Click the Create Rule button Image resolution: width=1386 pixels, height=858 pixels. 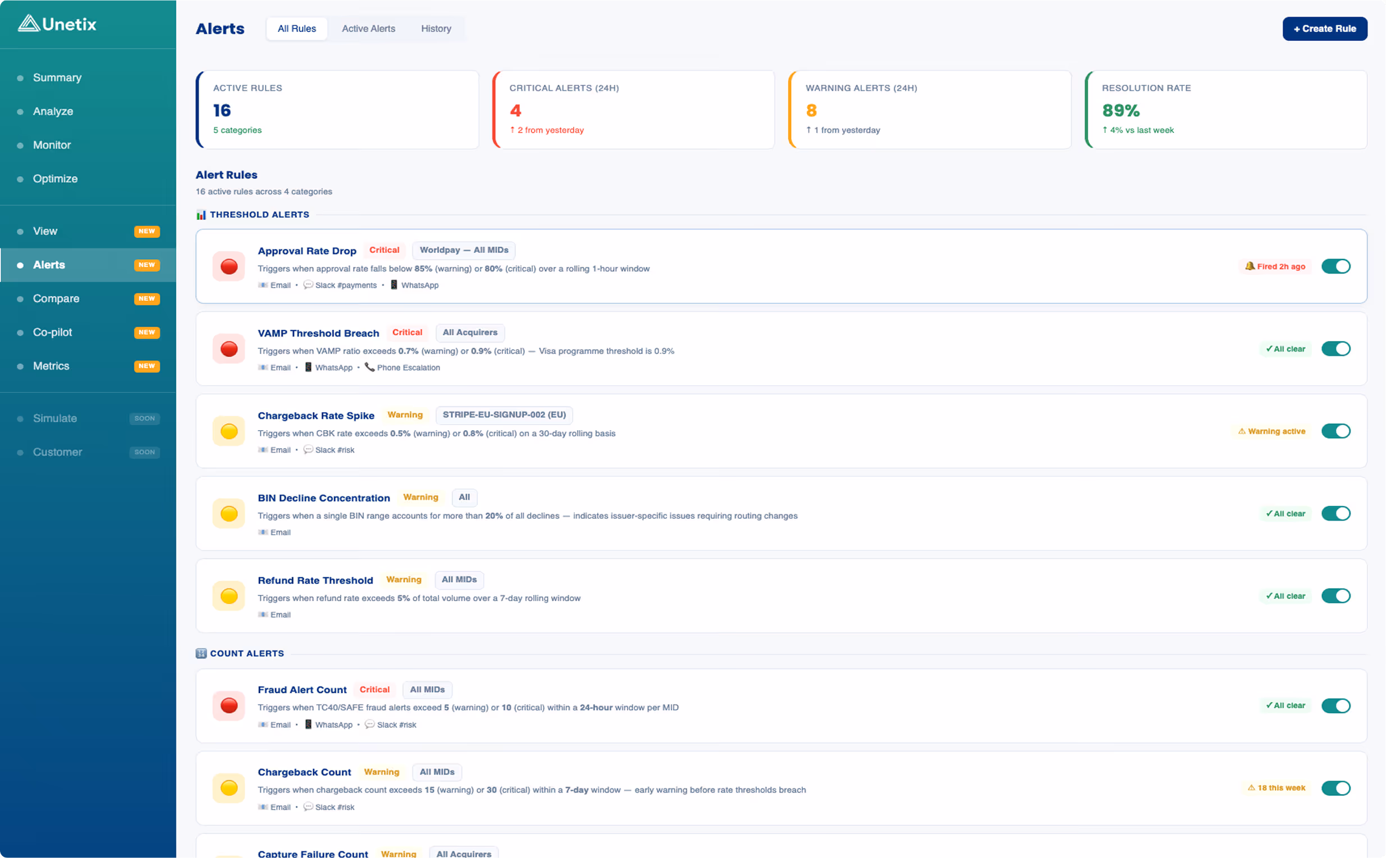click(x=1324, y=29)
